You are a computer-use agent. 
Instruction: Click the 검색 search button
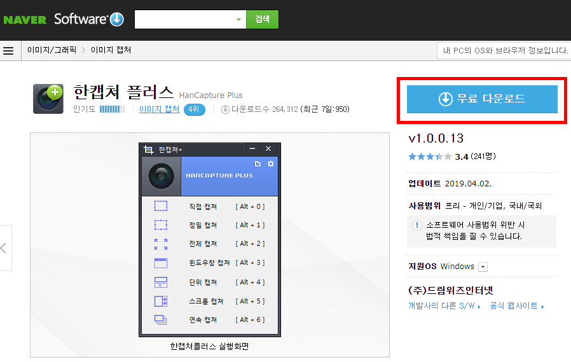click(262, 19)
